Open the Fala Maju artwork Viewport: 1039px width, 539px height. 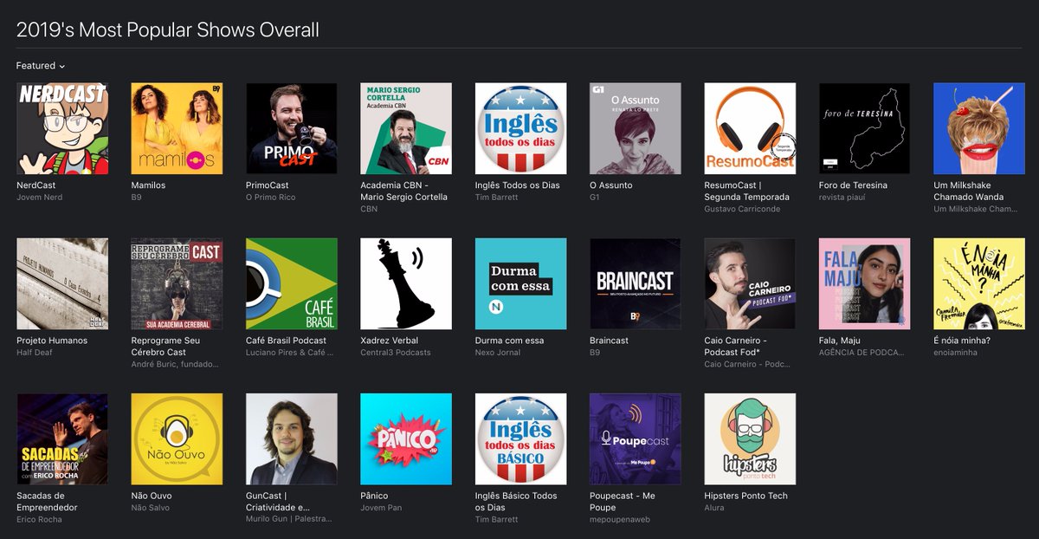(x=865, y=284)
